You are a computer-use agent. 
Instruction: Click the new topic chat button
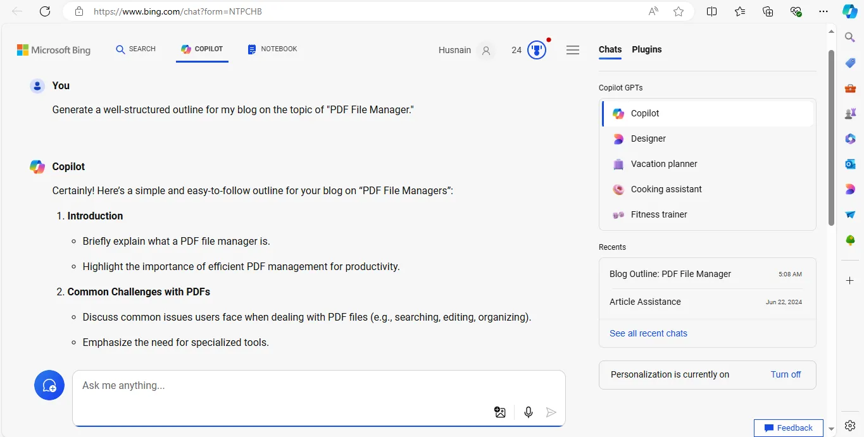(x=49, y=385)
